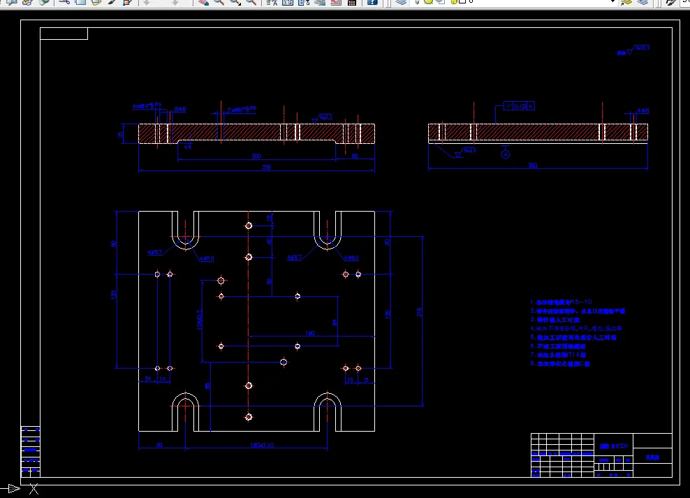The image size is (690, 498).
Task: Select the Zoom Window magnifier with flyout
Action: [x=235, y=2]
